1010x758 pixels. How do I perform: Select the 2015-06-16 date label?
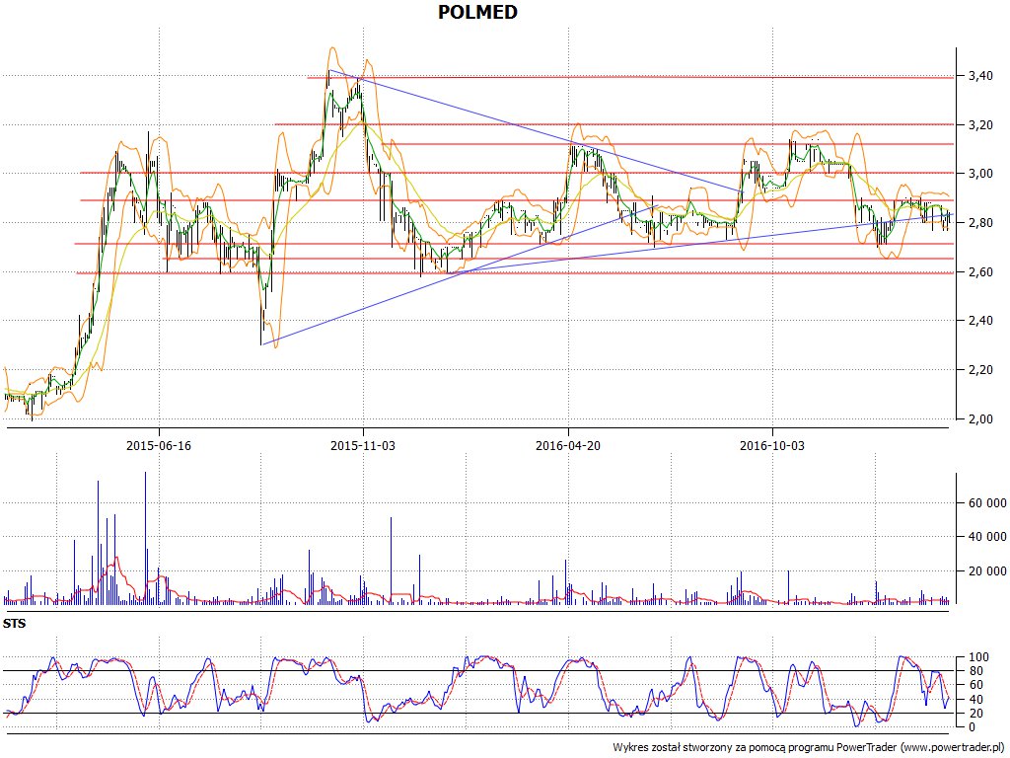159,445
